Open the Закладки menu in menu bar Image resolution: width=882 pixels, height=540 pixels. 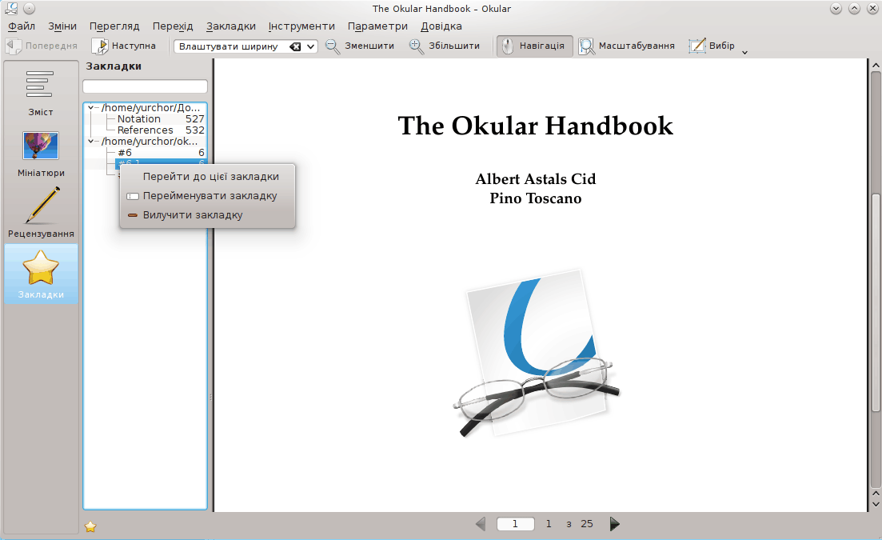[230, 26]
